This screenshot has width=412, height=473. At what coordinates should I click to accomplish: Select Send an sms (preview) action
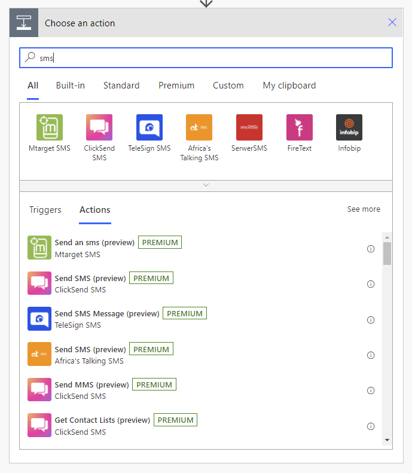[x=94, y=243]
